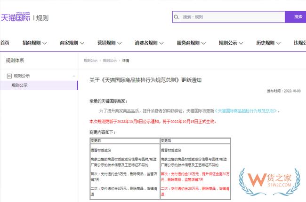306x202 pixels.
Task: Click the 变更前 table header cell
Action: coord(125,140)
